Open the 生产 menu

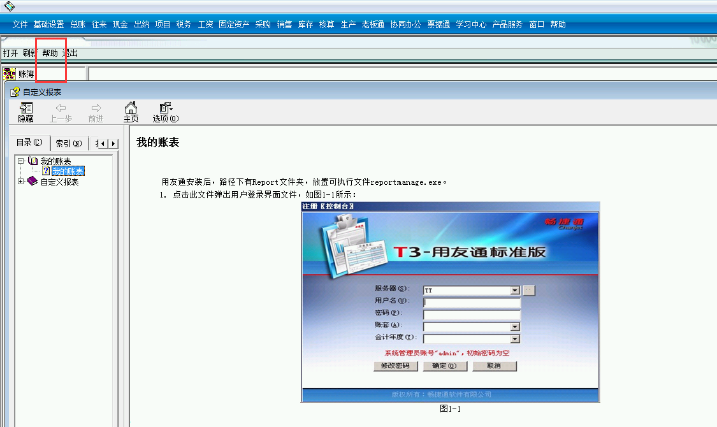[x=348, y=25]
